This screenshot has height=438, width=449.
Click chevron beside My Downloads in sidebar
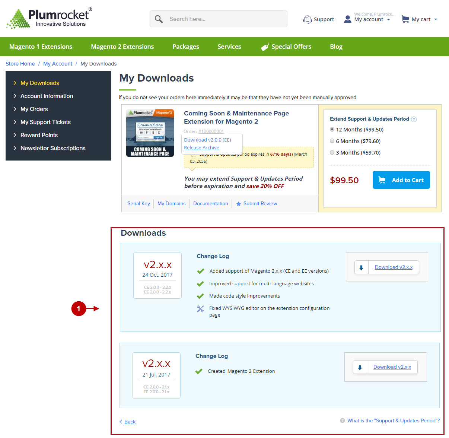point(15,83)
